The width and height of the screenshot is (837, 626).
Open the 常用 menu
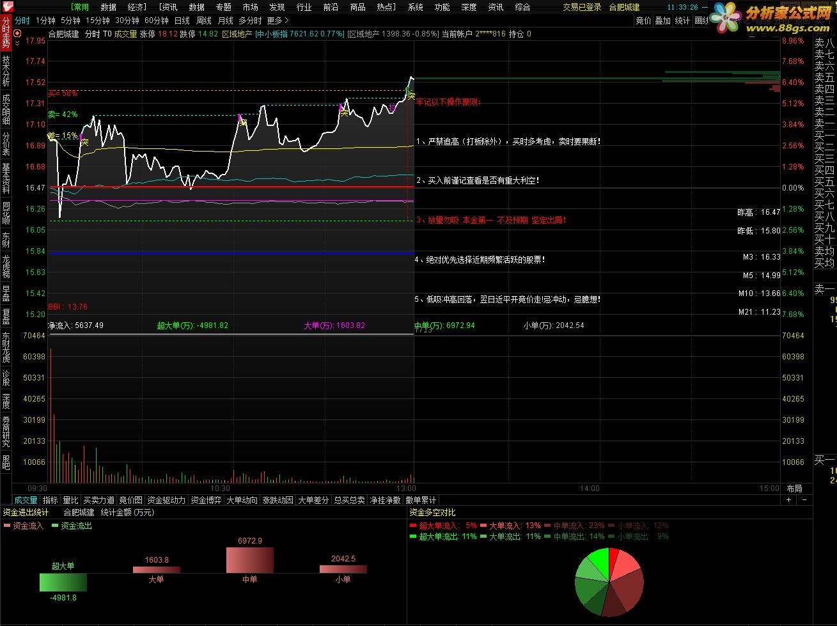(x=80, y=7)
